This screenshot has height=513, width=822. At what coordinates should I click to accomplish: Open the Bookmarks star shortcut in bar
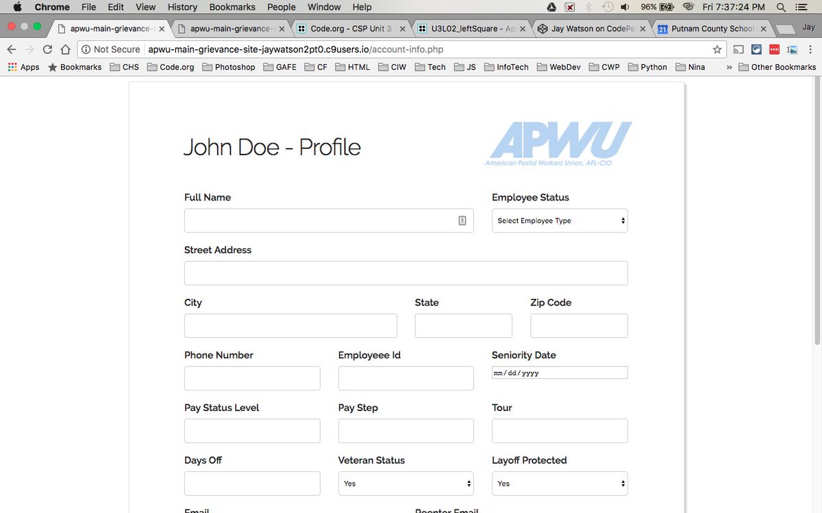(x=75, y=67)
